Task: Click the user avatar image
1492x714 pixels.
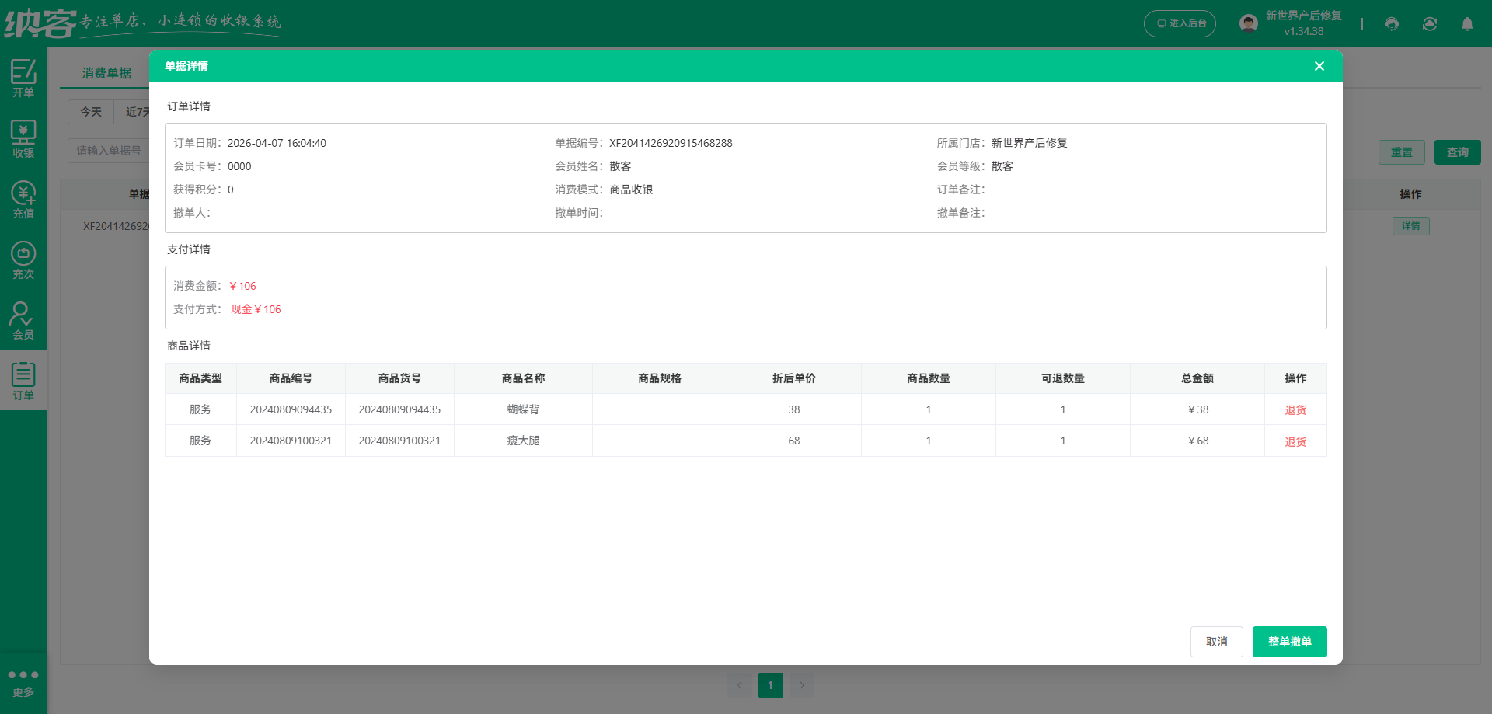Action: 1248,23
